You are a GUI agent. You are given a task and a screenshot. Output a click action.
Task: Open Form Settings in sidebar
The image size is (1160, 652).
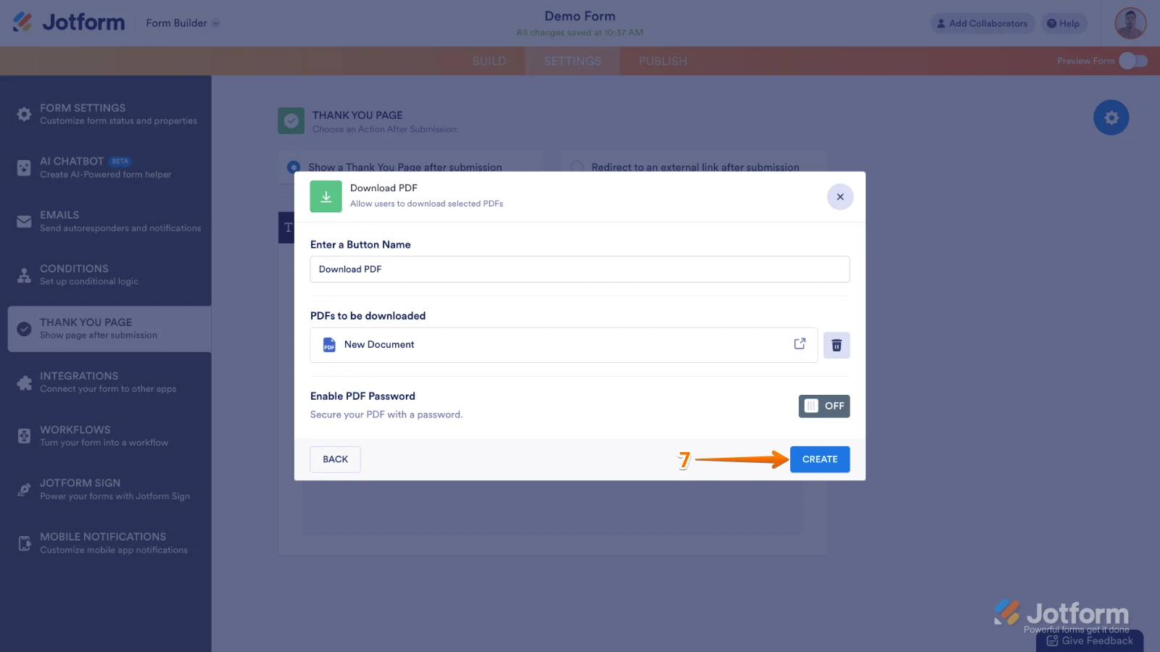click(106, 114)
